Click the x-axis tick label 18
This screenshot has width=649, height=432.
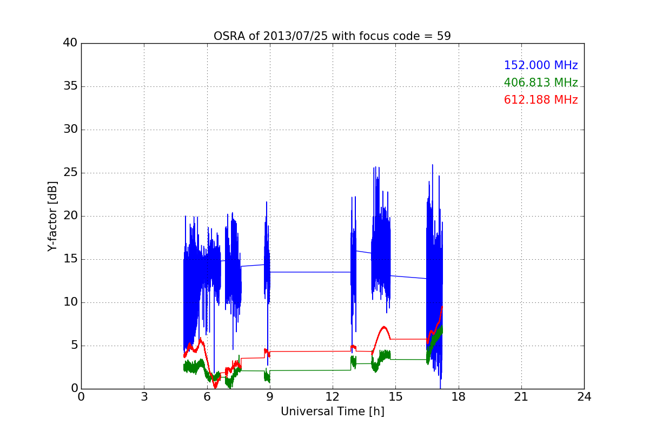458,397
